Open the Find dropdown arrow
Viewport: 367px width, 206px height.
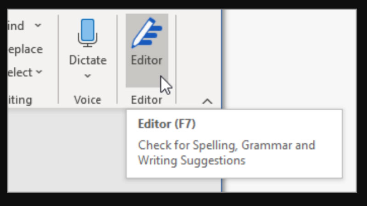click(38, 25)
